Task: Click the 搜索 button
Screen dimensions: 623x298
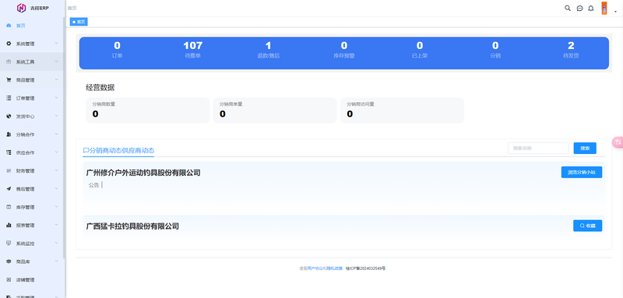Action: 585,148
